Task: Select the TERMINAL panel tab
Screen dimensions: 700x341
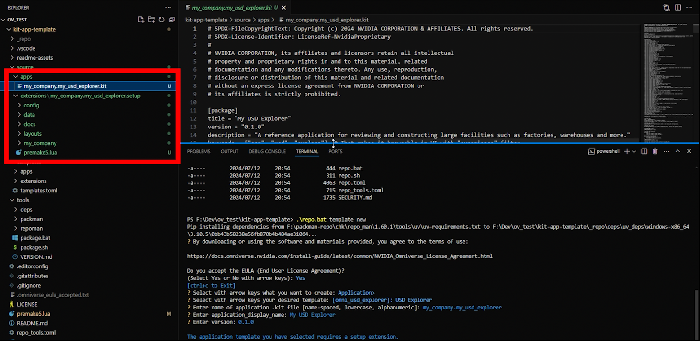Action: click(307, 151)
